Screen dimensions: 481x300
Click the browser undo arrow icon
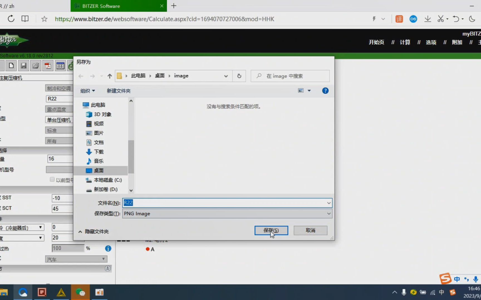tap(456, 19)
